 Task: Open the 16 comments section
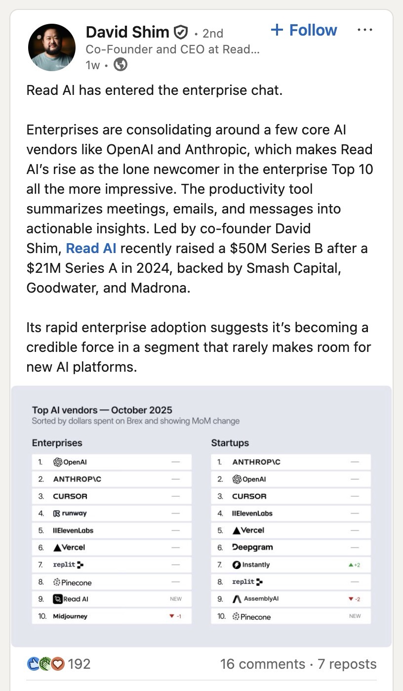click(262, 664)
